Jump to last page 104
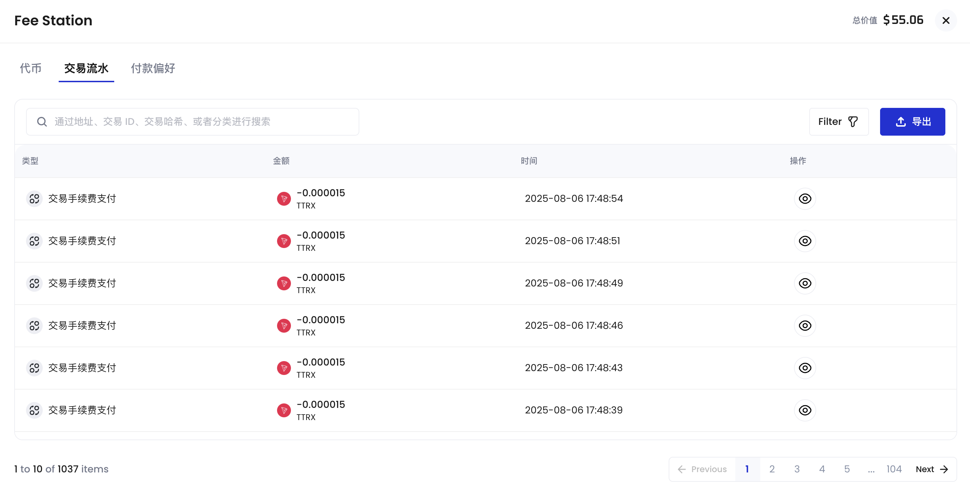This screenshot has width=970, height=495. [894, 469]
